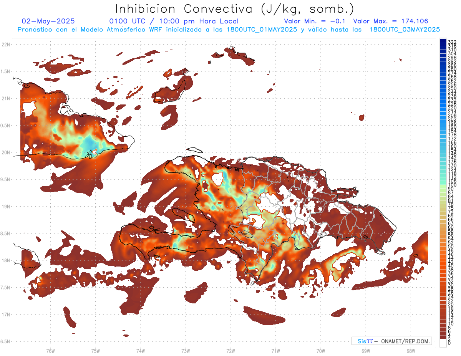Click the colorbar value "280"

(452, 69)
